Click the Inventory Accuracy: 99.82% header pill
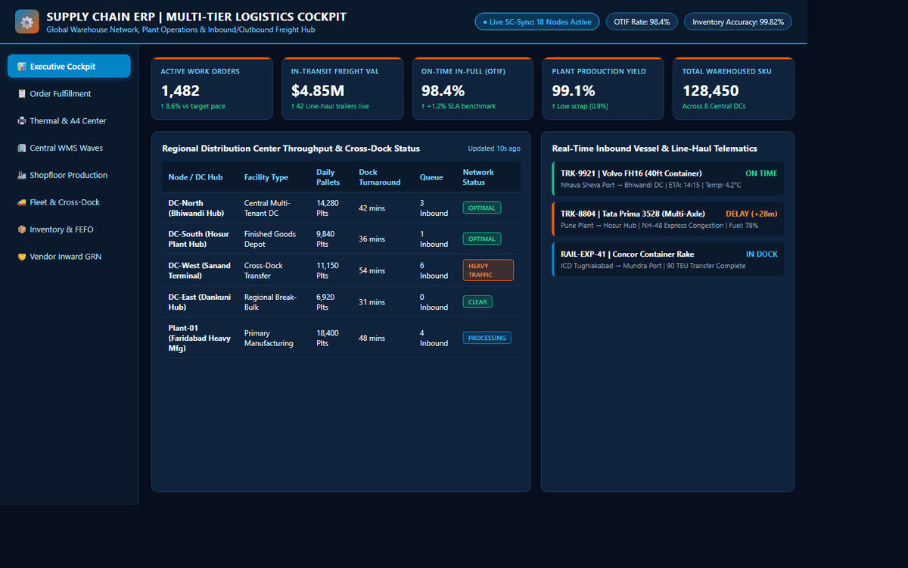Viewport: 908px width, 568px height. (x=738, y=22)
